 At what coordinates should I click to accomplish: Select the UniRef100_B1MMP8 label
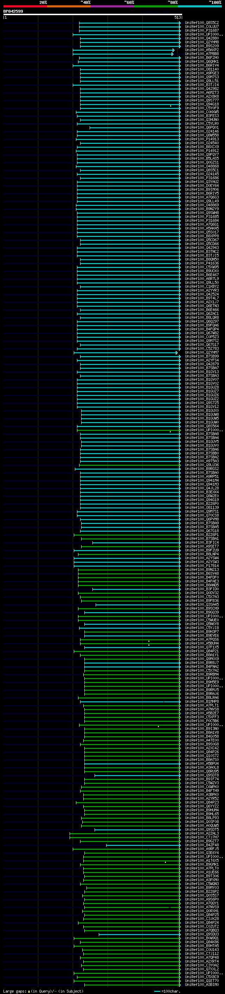tap(201, 701)
